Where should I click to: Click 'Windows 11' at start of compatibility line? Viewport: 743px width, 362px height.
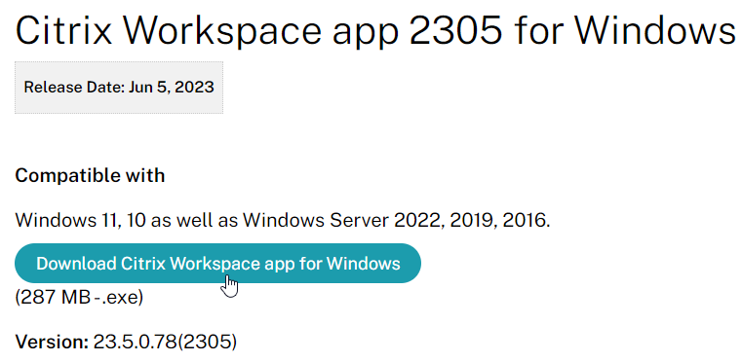[64, 221]
